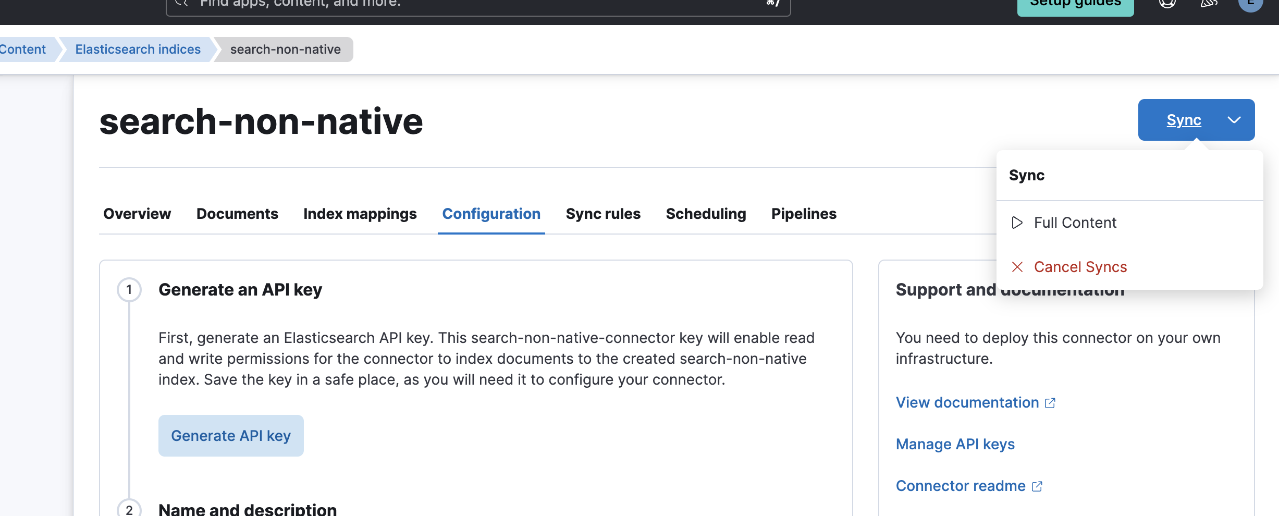This screenshot has height=516, width=1279.
Task: Open the help menu icon in header
Action: point(1167,3)
